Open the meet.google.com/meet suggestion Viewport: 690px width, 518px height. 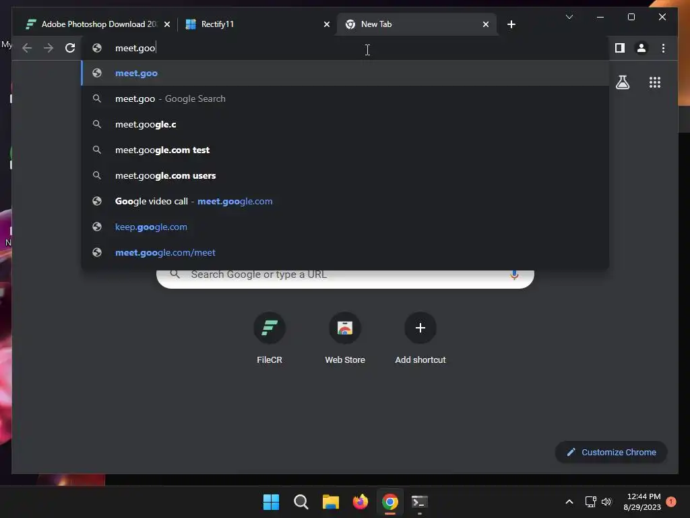click(345, 252)
